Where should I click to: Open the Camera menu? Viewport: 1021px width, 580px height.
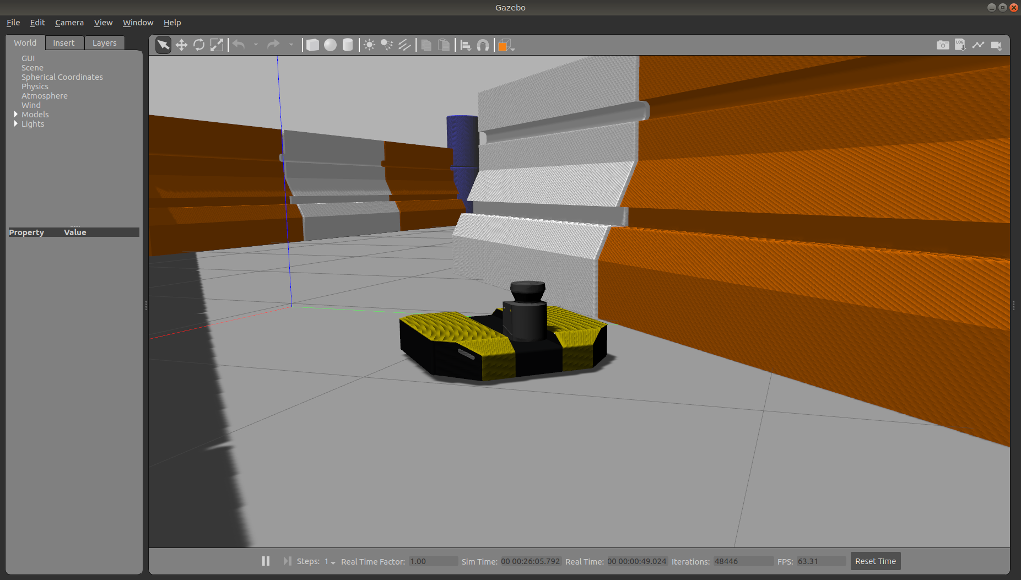pyautogui.click(x=69, y=23)
